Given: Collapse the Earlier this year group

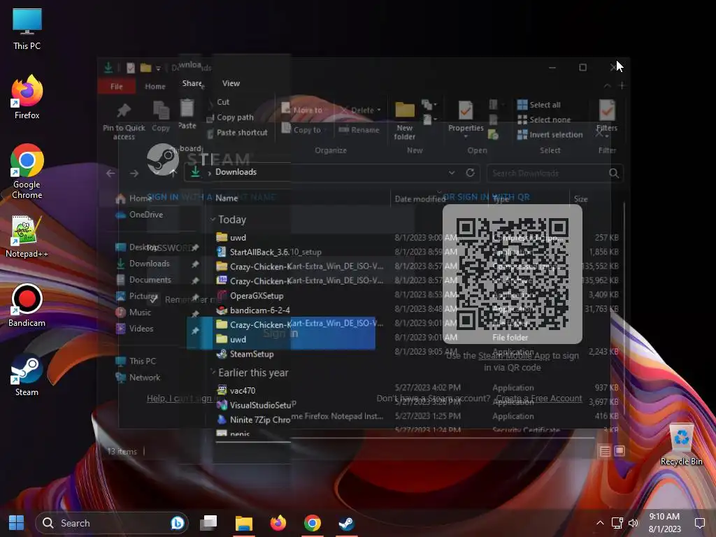Looking at the screenshot, I should coord(213,373).
